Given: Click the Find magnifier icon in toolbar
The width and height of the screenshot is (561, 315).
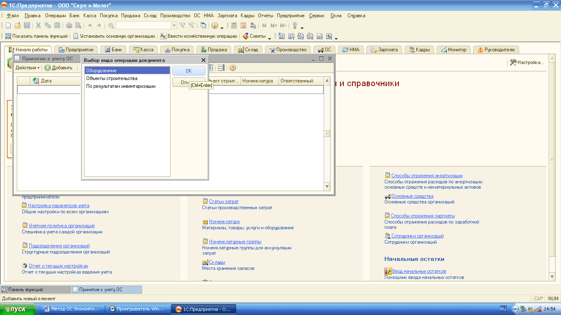Looking at the screenshot, I should tap(111, 25).
